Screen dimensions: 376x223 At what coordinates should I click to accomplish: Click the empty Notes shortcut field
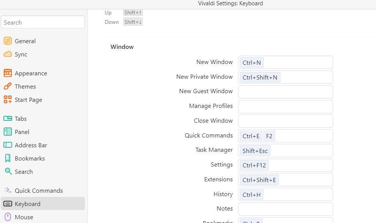[285, 209]
